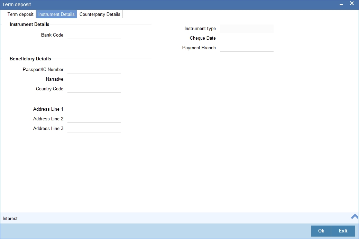Click the Payment Branch field
The image size is (359, 239).
[247, 48]
